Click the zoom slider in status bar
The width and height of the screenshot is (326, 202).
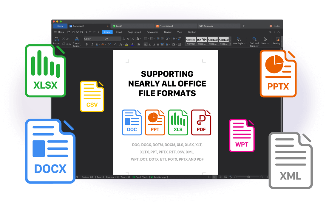(248, 177)
